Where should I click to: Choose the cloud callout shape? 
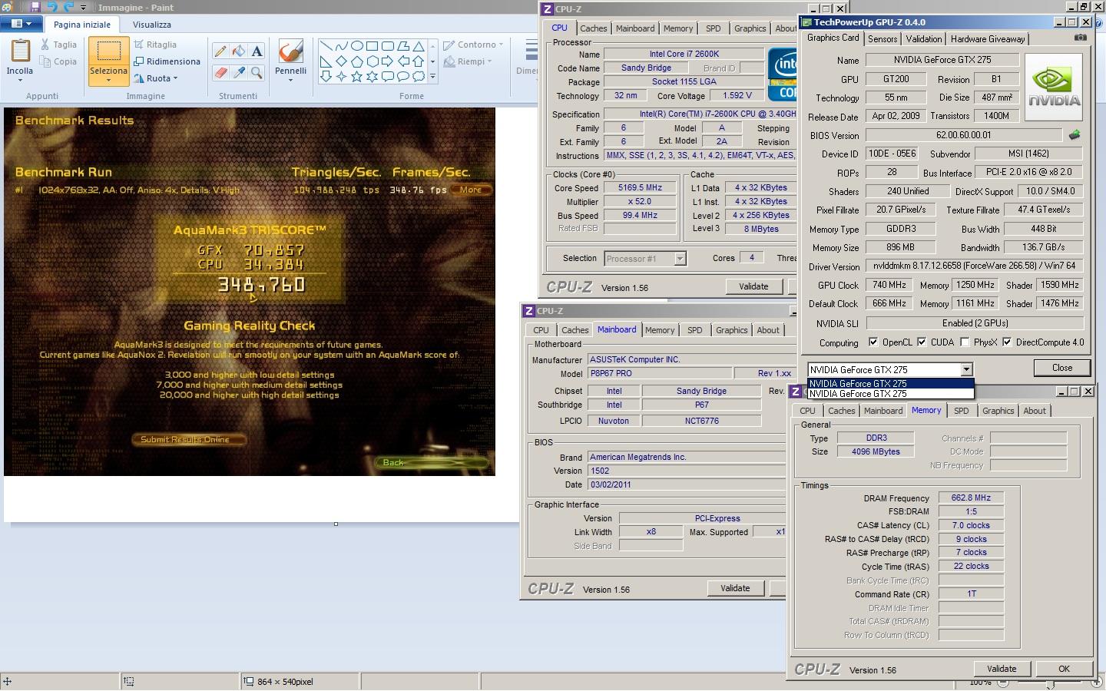(x=419, y=77)
